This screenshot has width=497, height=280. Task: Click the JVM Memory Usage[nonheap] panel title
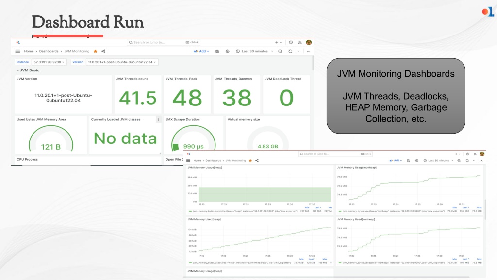tap(357, 167)
